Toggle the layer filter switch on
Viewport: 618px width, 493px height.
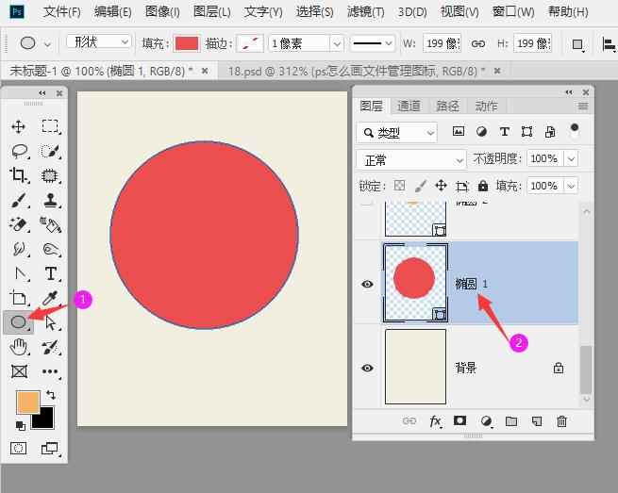click(574, 132)
